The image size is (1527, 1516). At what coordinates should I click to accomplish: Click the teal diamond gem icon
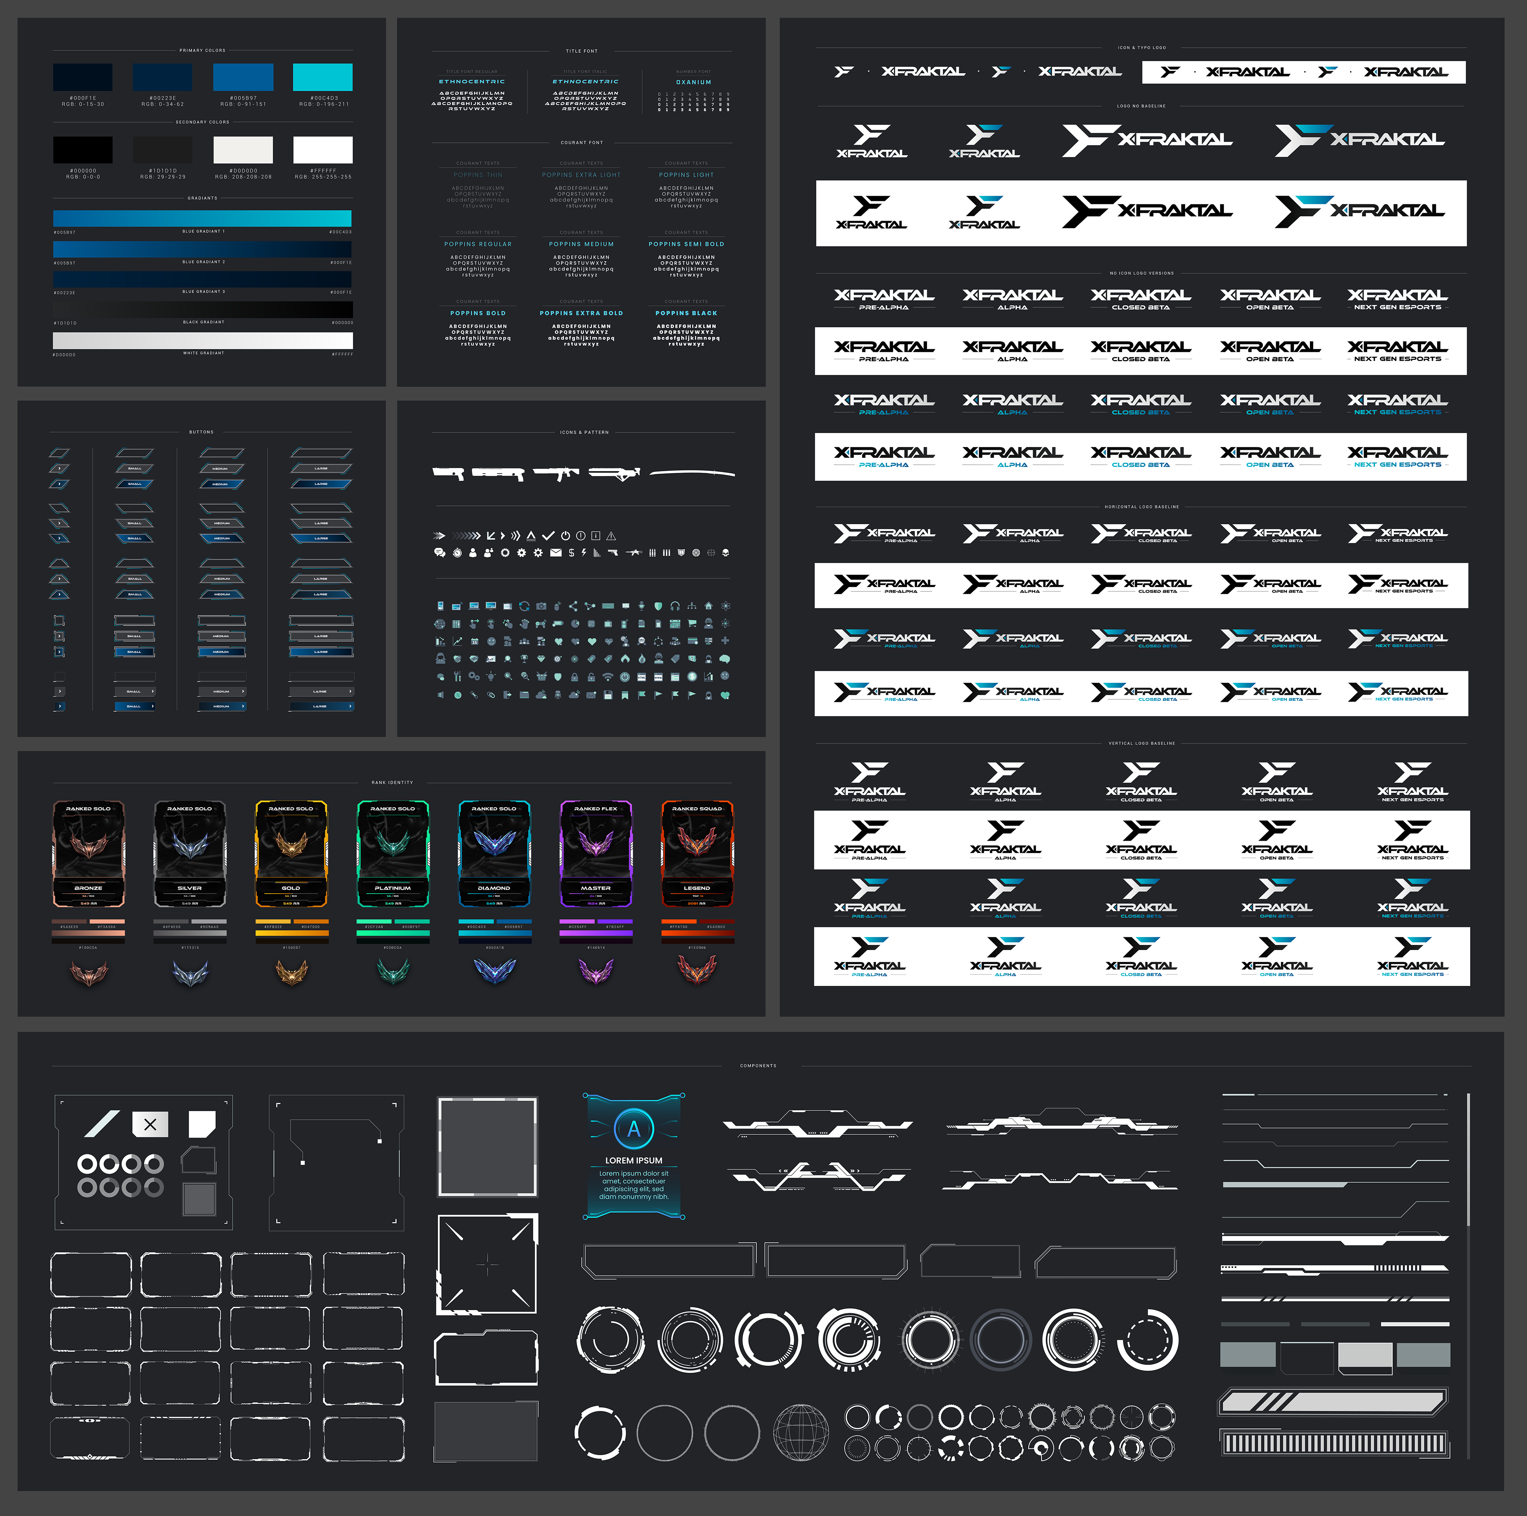541,659
